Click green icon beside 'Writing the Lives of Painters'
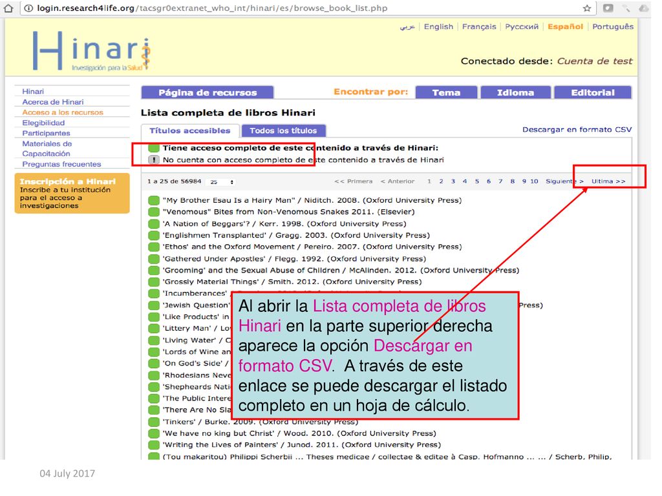662x496 pixels. [154, 445]
